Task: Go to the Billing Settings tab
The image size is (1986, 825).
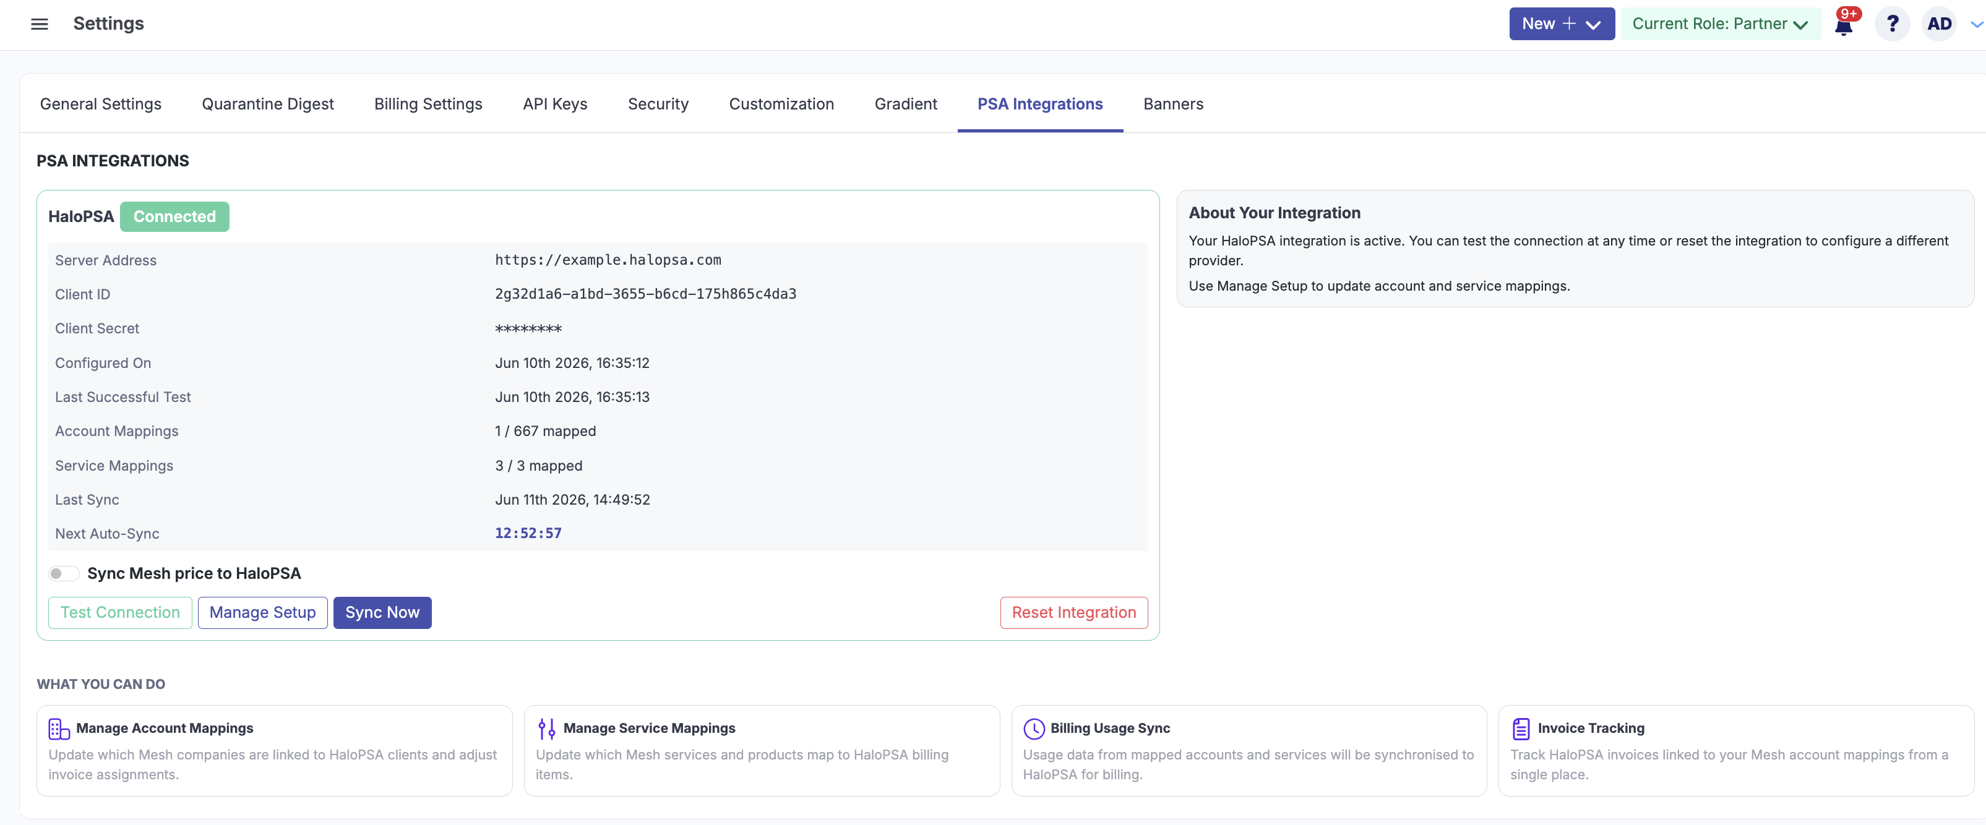Action: [x=428, y=104]
